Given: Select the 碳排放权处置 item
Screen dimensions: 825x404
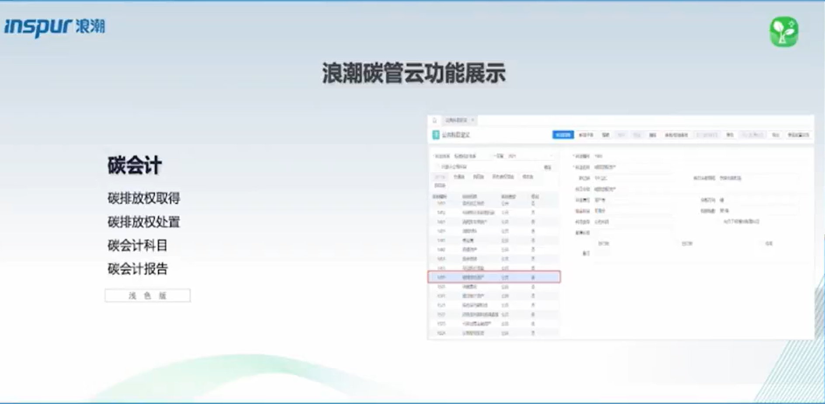Looking at the screenshot, I should pyautogui.click(x=144, y=222).
